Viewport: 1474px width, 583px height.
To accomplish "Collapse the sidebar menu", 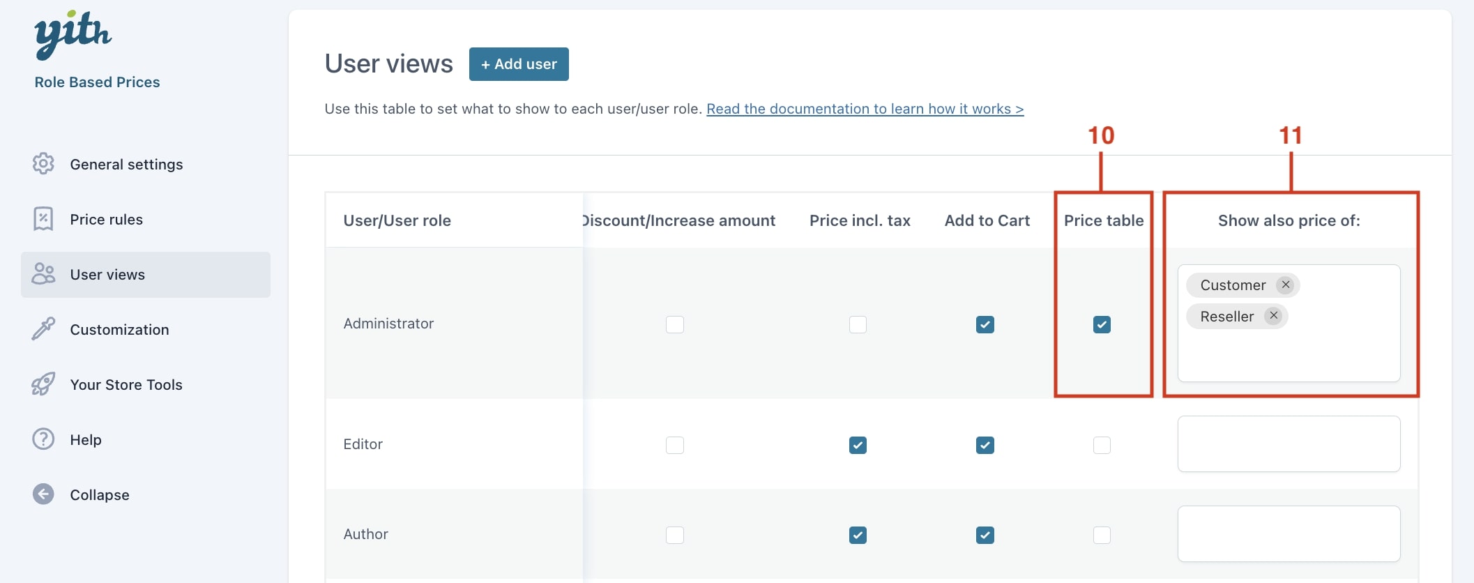I will (x=146, y=494).
